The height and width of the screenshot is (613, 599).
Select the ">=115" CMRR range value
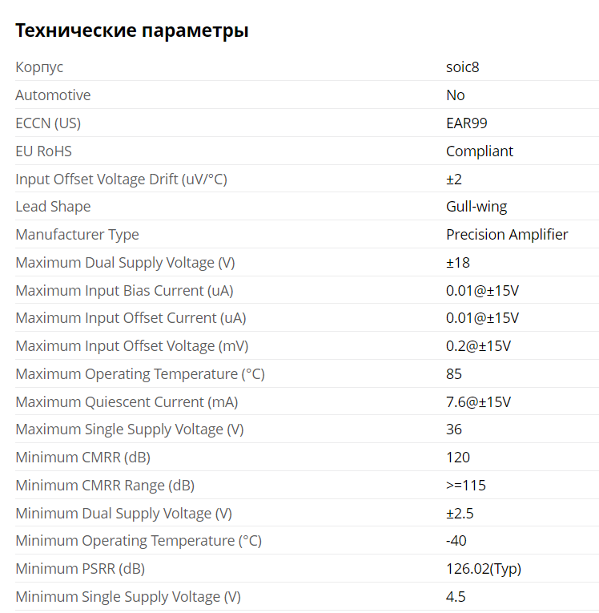point(466,486)
